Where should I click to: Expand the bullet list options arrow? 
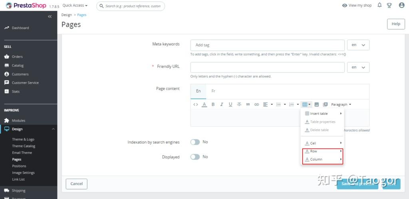click(284, 104)
